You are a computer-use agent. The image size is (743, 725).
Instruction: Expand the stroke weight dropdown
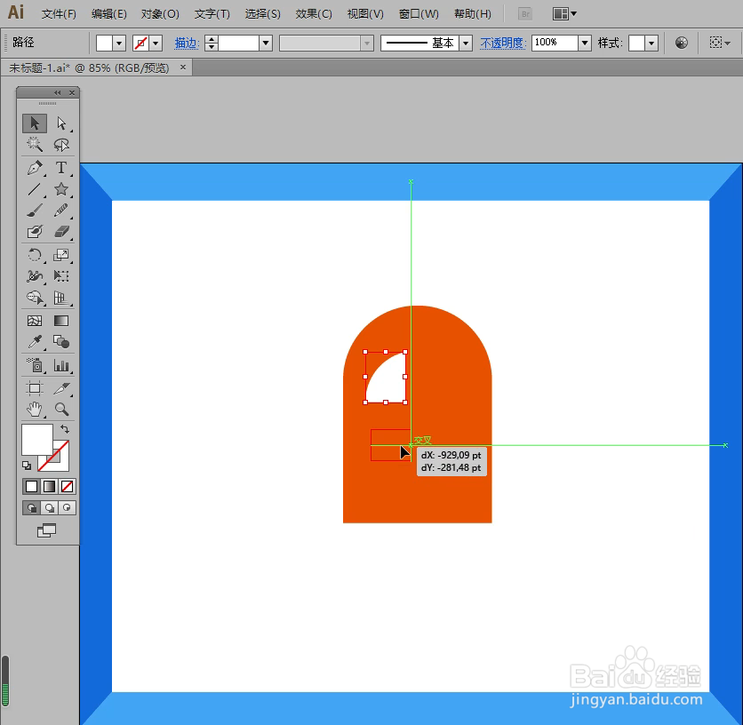coord(266,44)
